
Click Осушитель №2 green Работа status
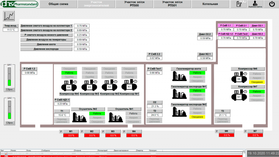(x=97, y=113)
